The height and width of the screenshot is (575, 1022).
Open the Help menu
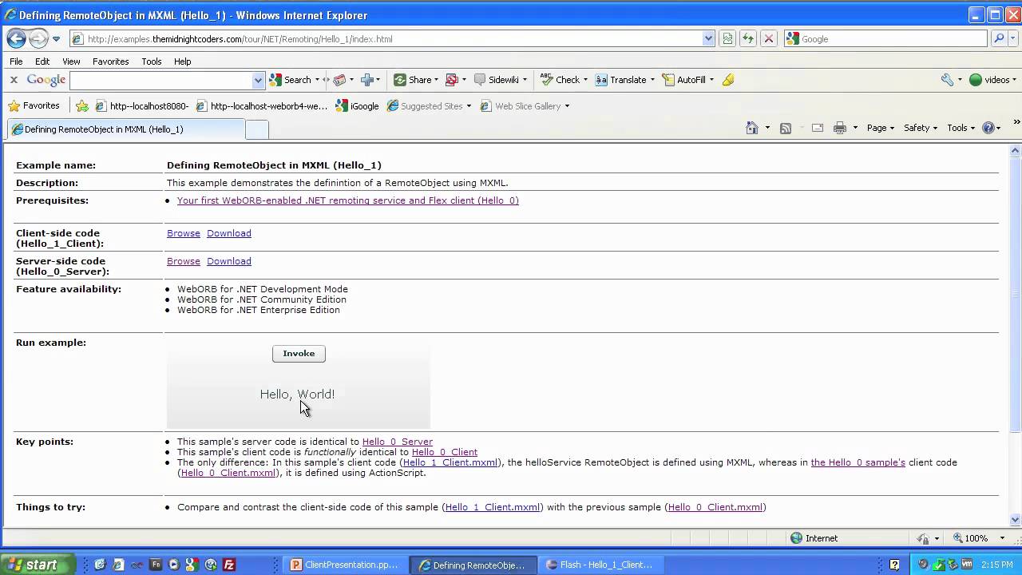[x=182, y=61]
